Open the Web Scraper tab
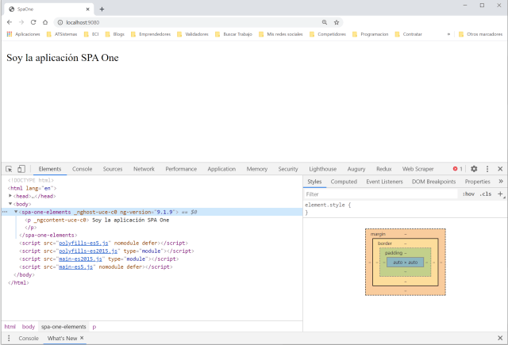508x345 pixels. 418,169
